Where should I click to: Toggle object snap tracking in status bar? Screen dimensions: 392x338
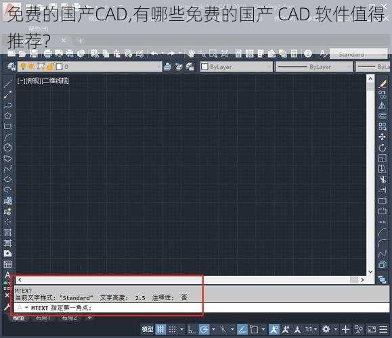242,329
